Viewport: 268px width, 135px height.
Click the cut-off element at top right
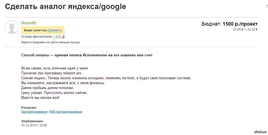(x=267, y=6)
